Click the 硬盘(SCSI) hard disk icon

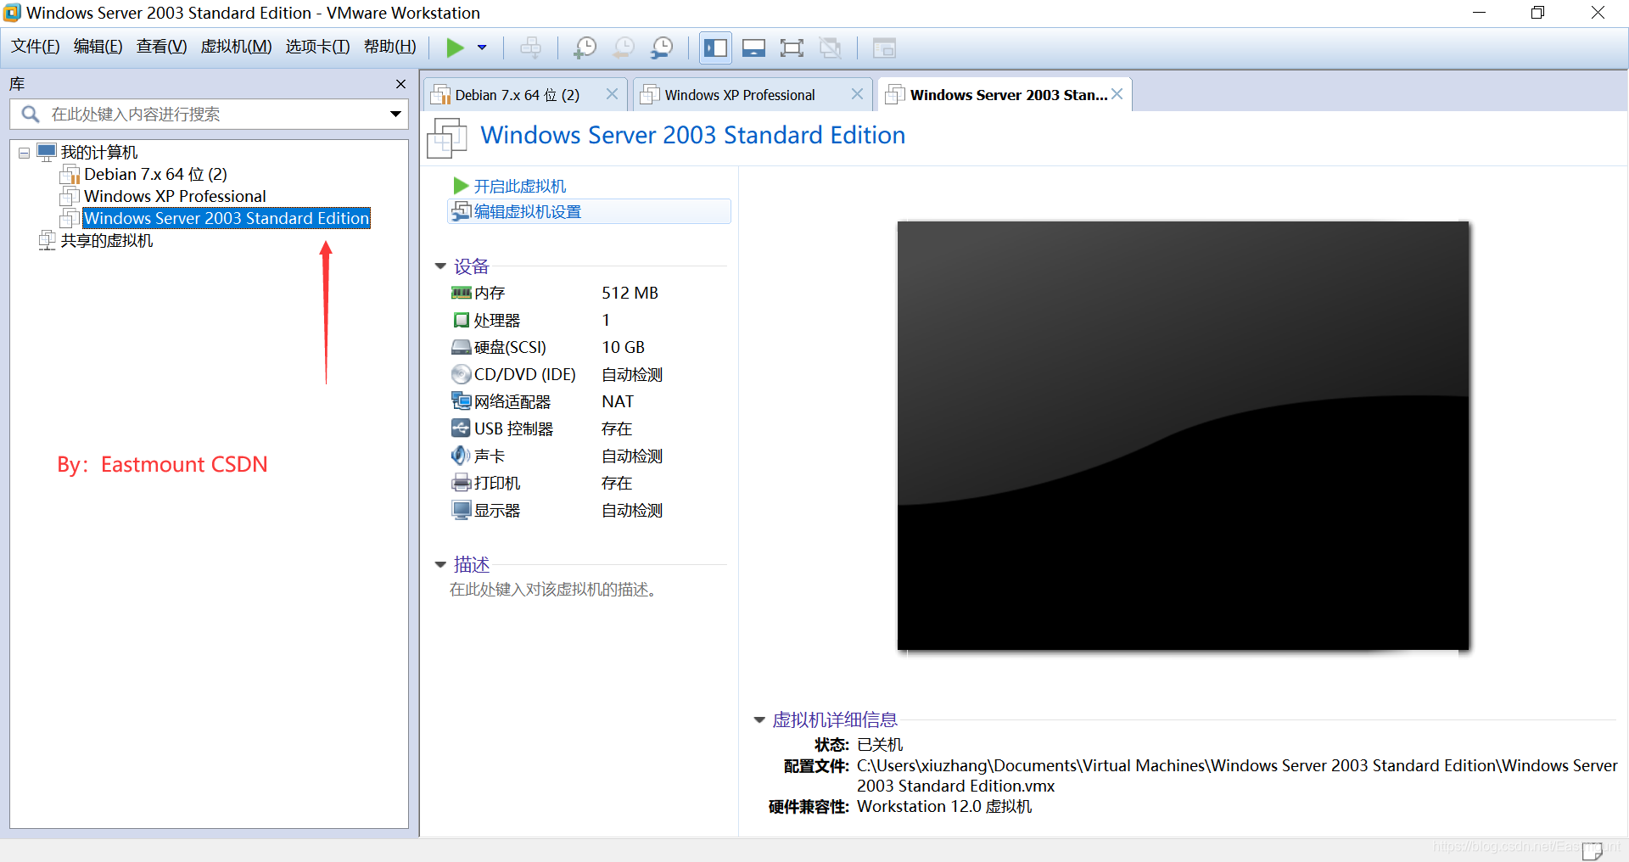(x=461, y=347)
